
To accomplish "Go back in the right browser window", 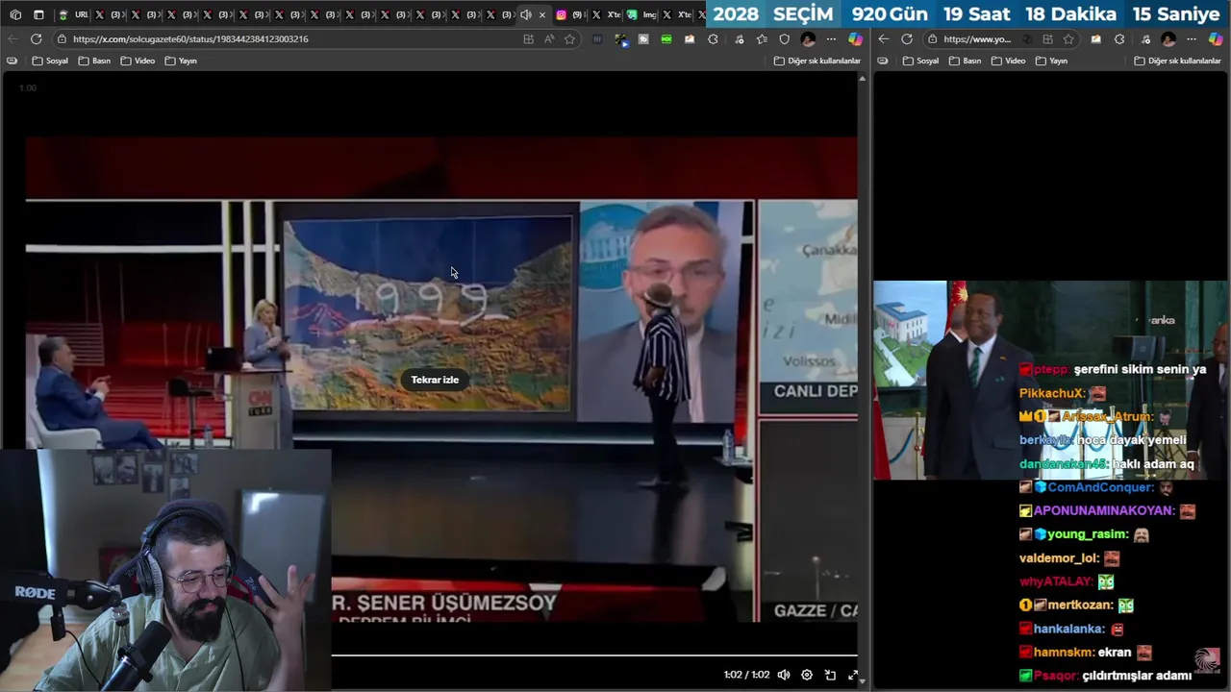I will coord(884,39).
